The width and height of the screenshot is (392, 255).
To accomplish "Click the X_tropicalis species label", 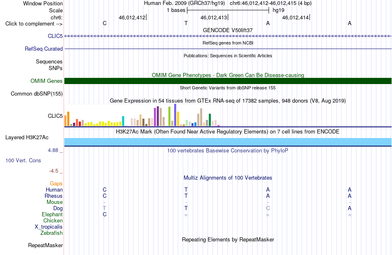I will pos(49,227).
